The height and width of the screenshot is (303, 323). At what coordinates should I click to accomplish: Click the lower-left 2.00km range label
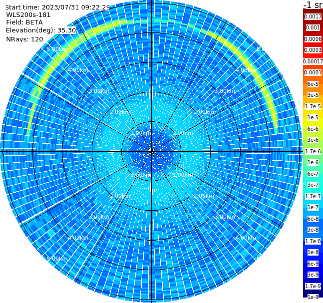pos(120,196)
